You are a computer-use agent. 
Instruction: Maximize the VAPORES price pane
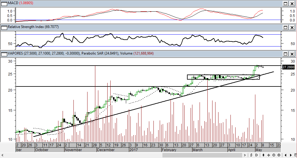tap(286, 54)
